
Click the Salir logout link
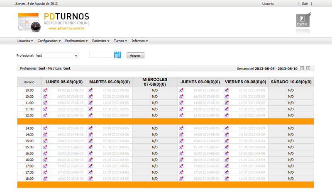305,3
